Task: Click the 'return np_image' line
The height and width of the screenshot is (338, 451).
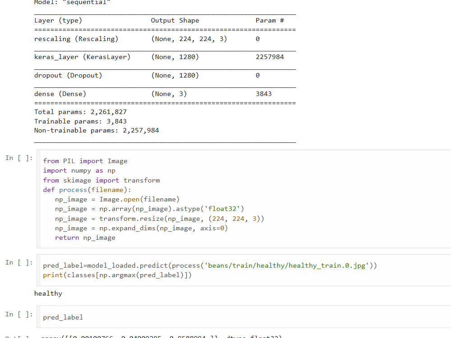Action: 85,238
